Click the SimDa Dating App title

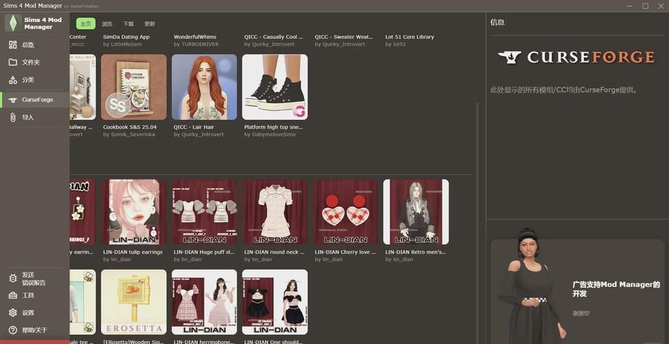click(126, 37)
